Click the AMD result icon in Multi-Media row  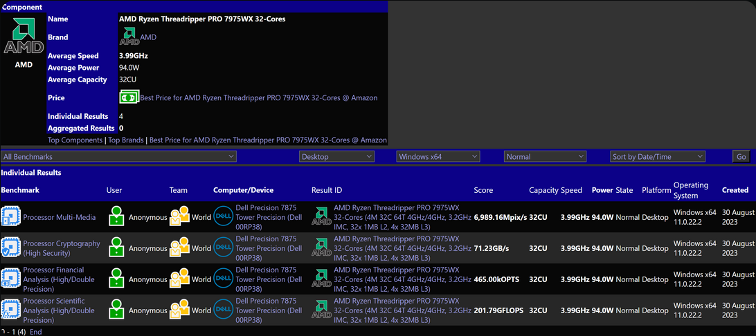point(322,216)
